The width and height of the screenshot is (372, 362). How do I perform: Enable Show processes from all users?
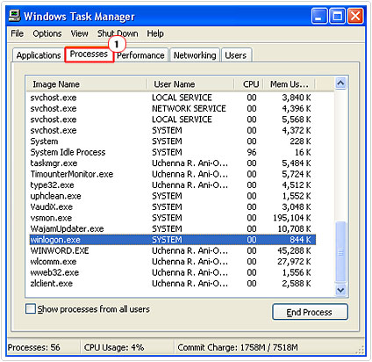[31, 309]
